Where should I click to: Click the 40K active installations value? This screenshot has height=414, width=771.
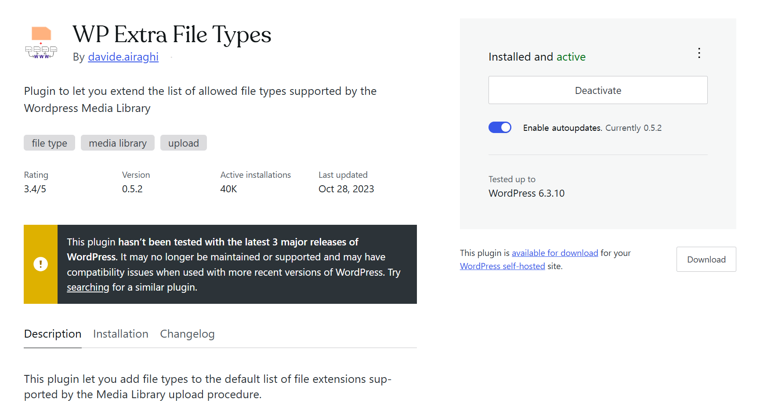click(228, 189)
